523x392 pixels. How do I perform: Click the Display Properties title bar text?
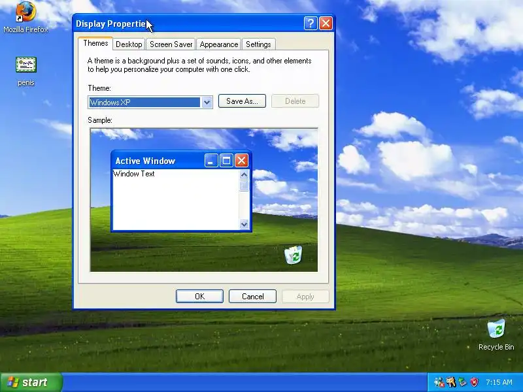(x=110, y=24)
